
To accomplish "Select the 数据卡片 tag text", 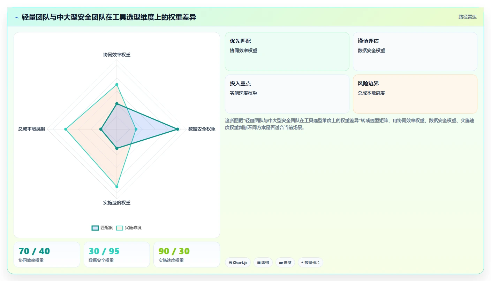I will point(312,263).
